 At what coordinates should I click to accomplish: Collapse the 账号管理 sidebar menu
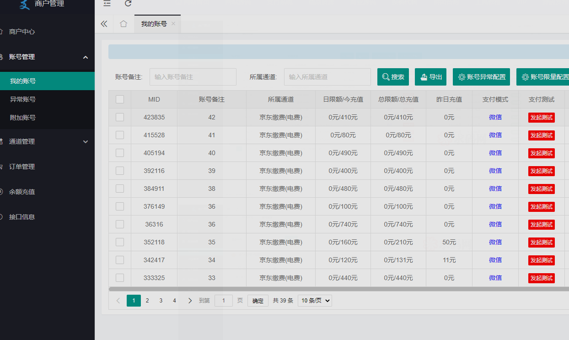point(85,57)
